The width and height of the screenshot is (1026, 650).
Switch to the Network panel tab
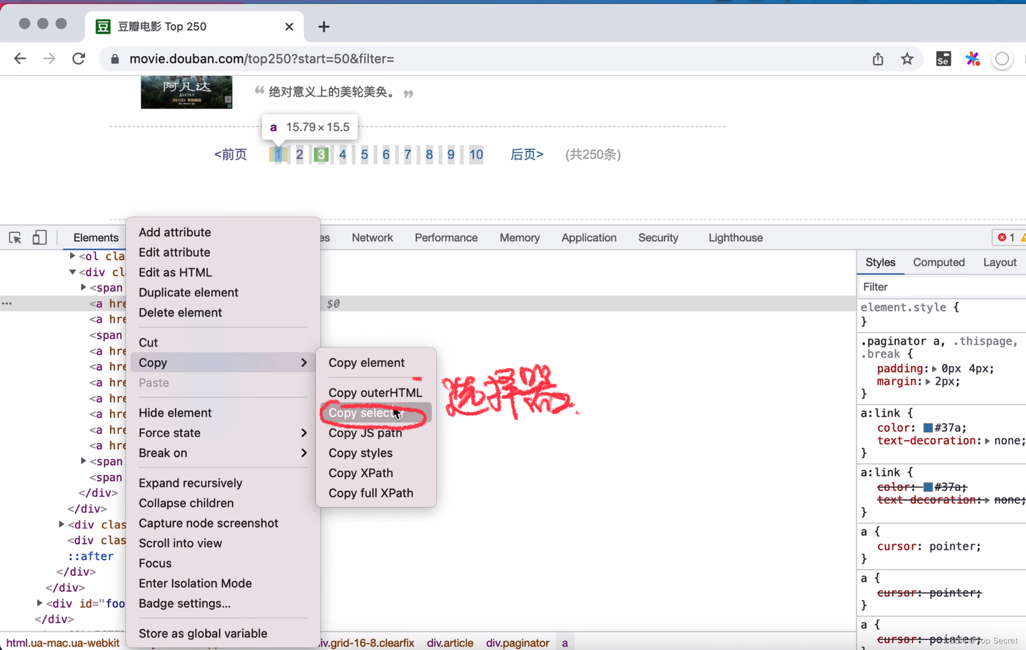coord(373,238)
